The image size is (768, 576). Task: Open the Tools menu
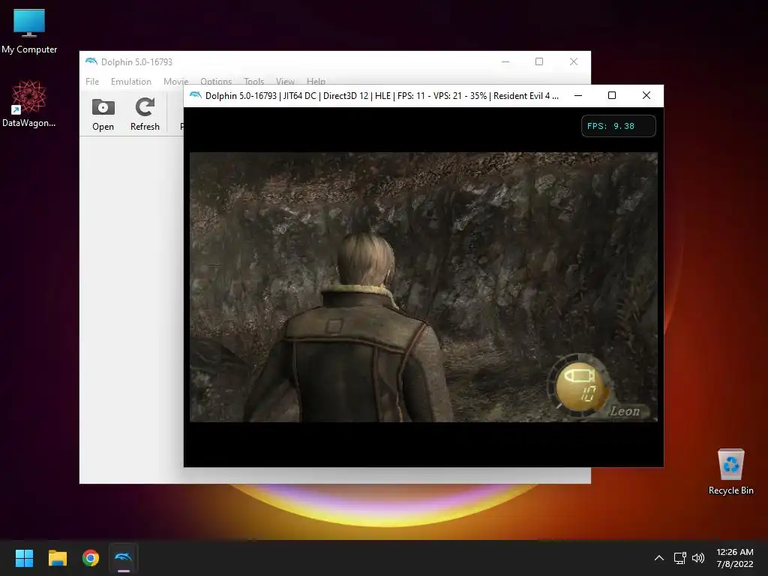[x=253, y=81]
